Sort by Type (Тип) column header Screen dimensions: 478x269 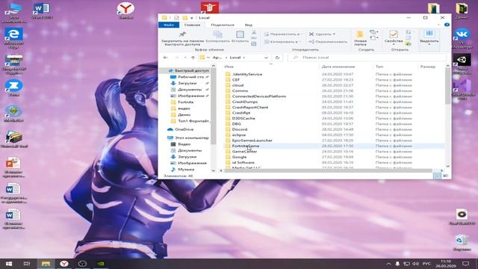379,67
